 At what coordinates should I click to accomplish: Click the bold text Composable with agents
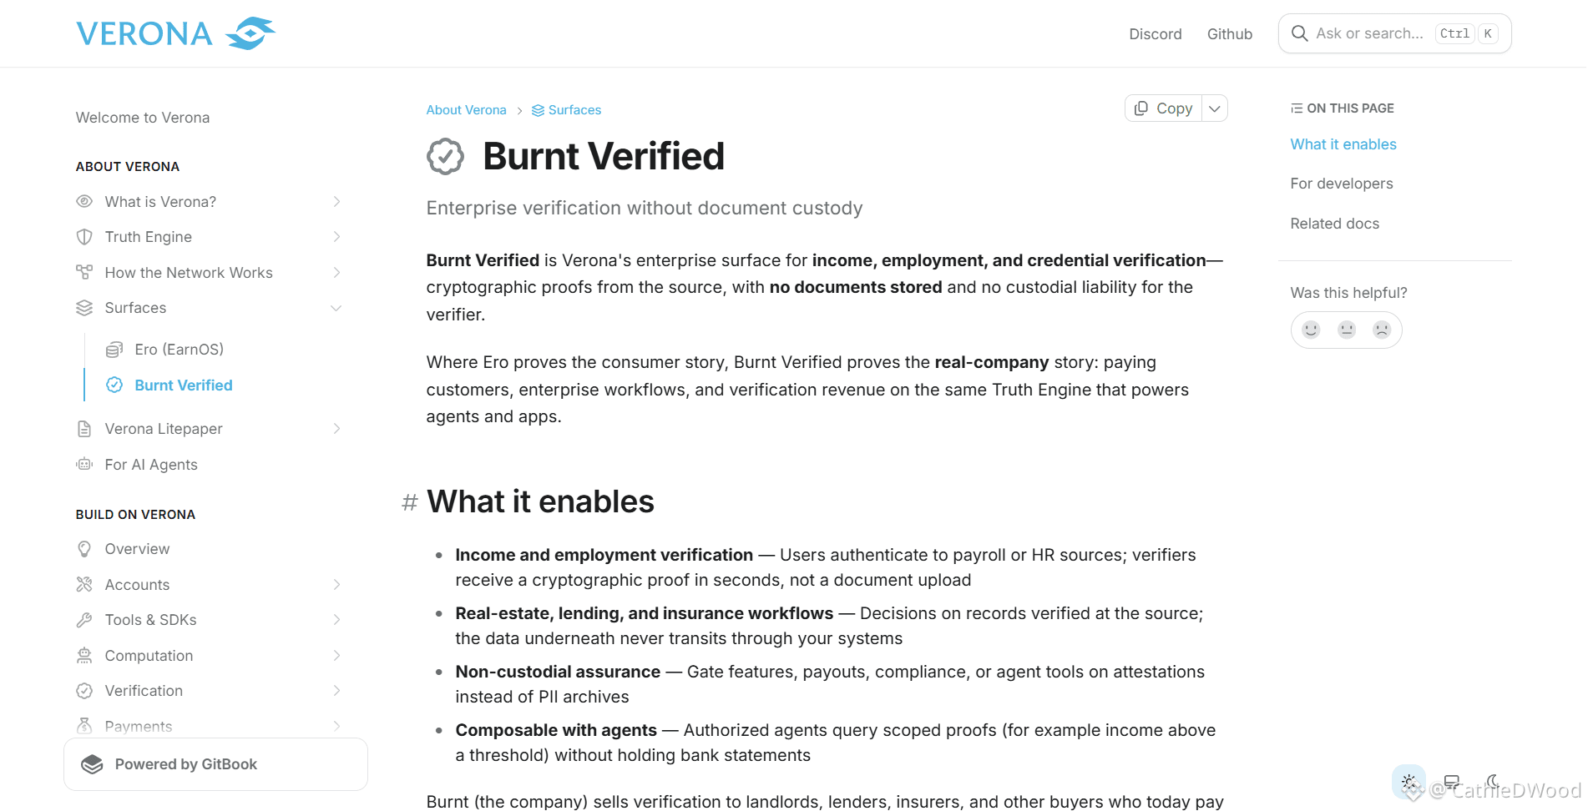coord(556,730)
